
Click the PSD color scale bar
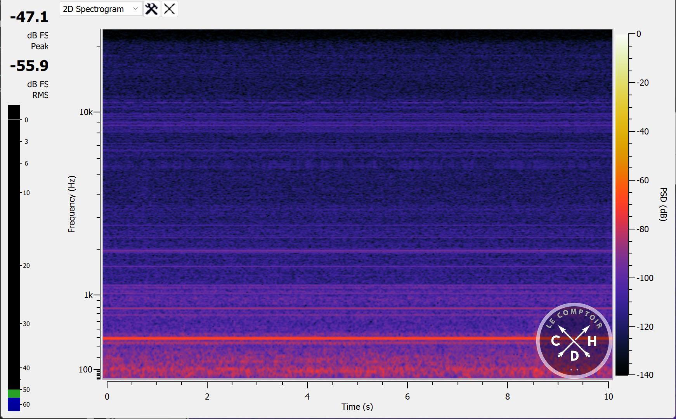[621, 205]
